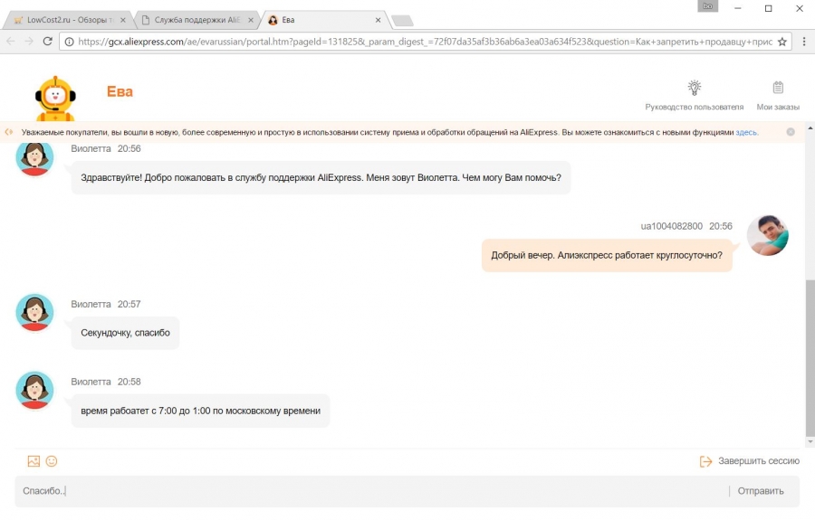
Task: Open the emoji smiley picker
Action: pos(52,461)
